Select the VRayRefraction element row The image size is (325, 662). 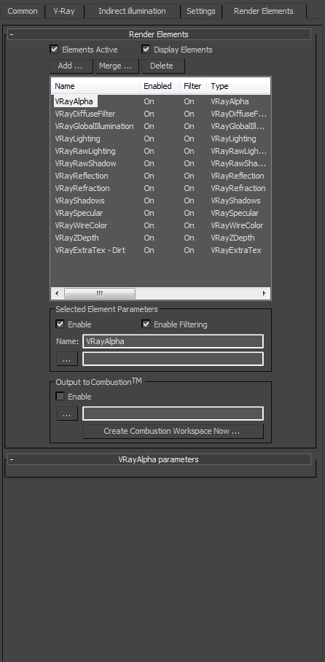point(160,188)
